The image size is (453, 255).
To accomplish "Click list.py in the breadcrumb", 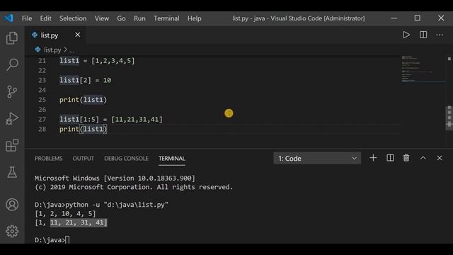I will (x=52, y=50).
